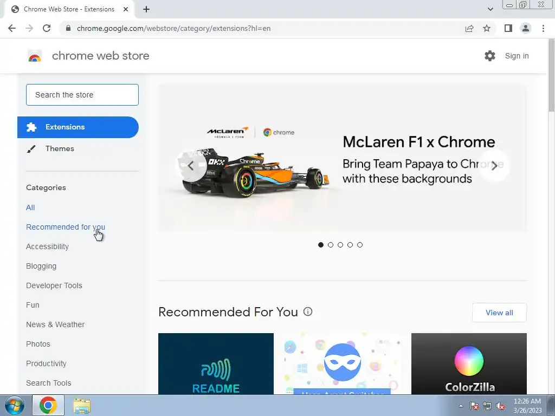Image resolution: width=555 pixels, height=416 pixels.
Task: Open the Accessibility category
Action: click(x=48, y=246)
